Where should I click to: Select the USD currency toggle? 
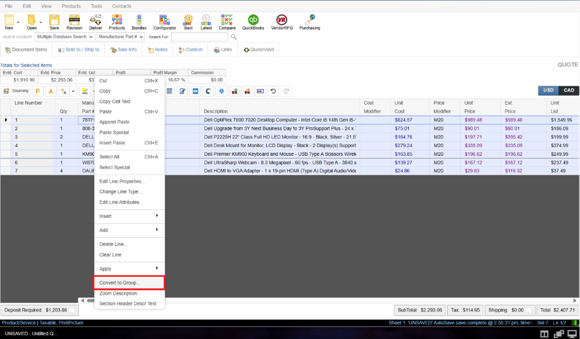tap(549, 91)
